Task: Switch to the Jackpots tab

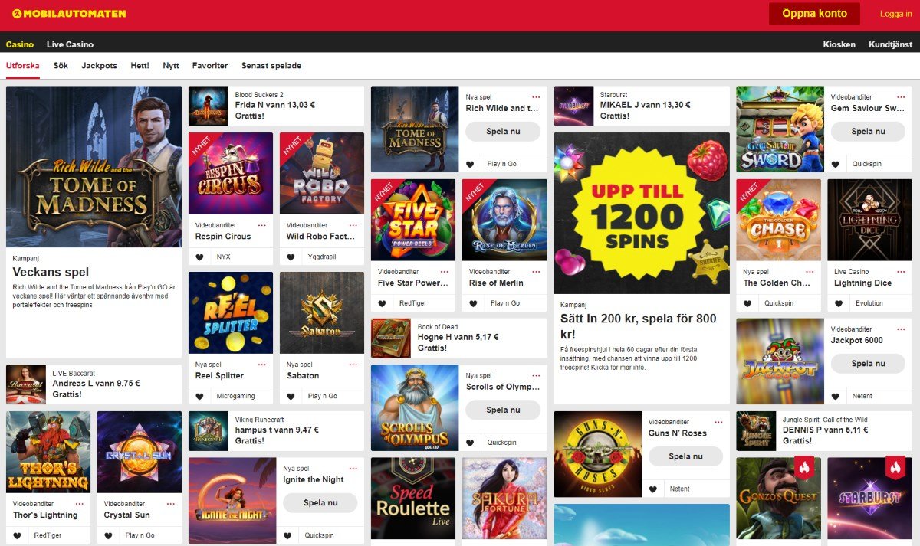Action: tap(99, 66)
